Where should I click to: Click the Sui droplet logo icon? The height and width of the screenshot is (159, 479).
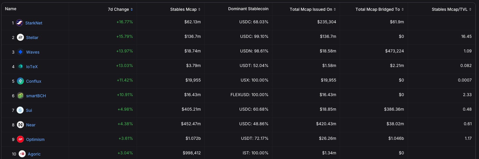point(20,110)
